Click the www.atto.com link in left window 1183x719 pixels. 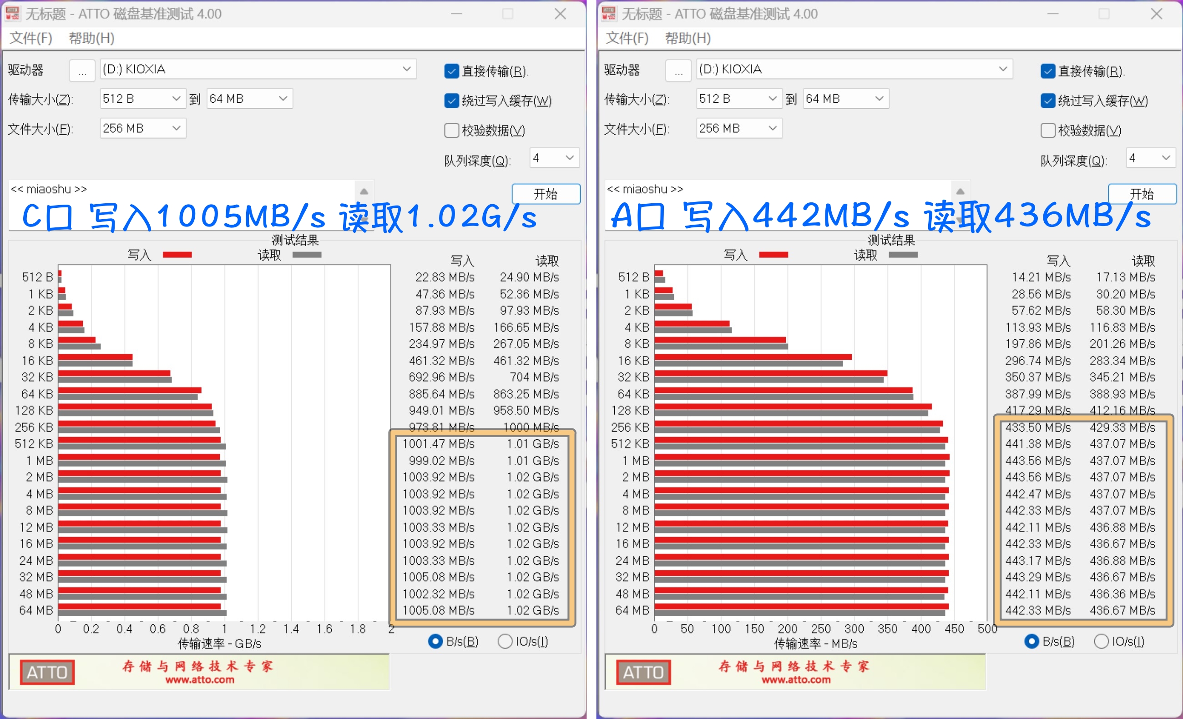tap(200, 679)
